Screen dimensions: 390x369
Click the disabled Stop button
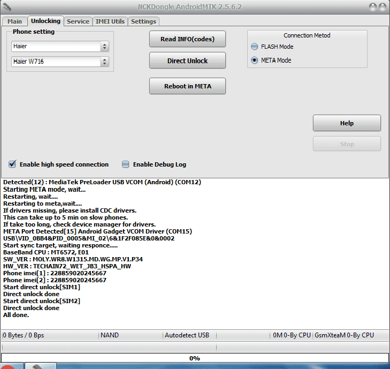347,144
